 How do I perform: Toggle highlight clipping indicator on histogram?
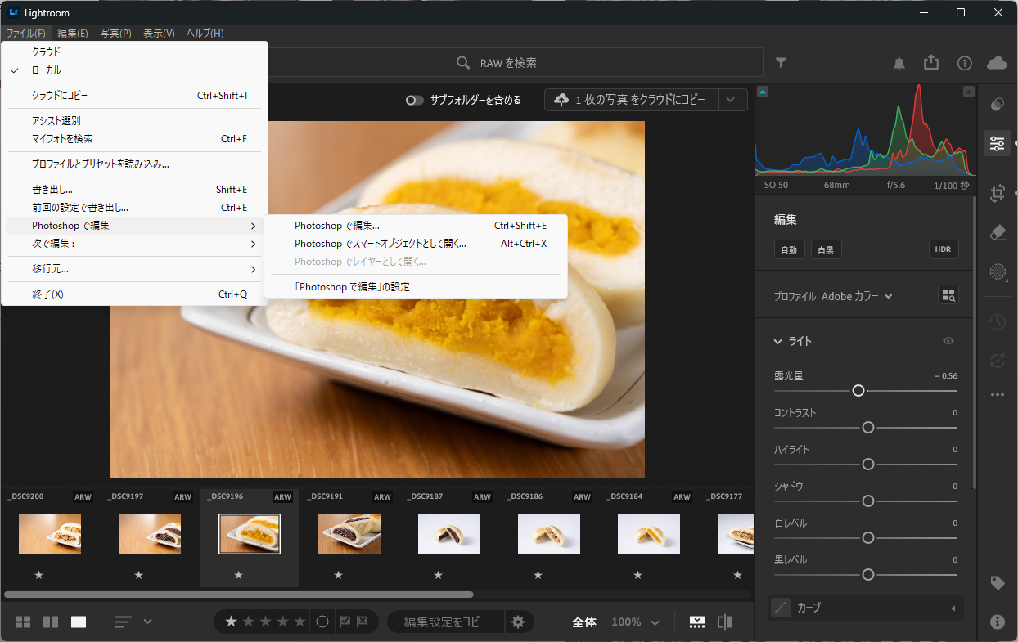point(969,92)
